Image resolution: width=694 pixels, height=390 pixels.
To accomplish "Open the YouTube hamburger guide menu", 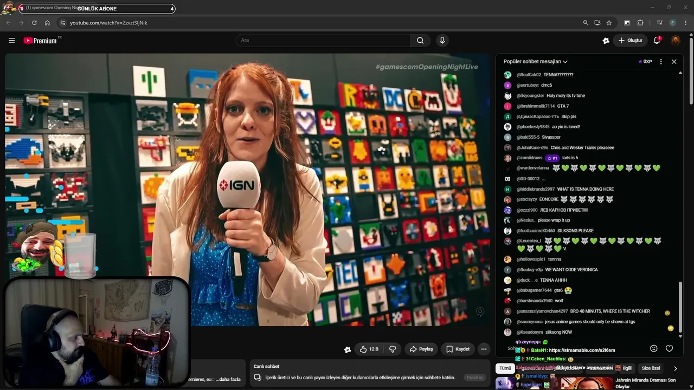I will click(x=11, y=40).
